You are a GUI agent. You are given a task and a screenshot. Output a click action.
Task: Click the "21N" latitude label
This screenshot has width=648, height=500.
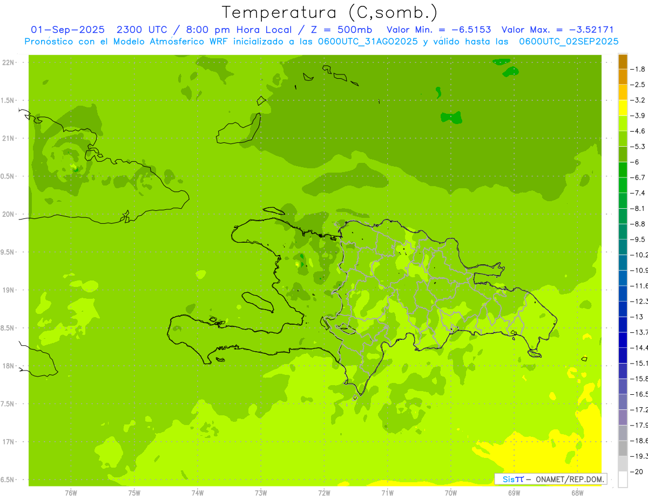pos(9,139)
